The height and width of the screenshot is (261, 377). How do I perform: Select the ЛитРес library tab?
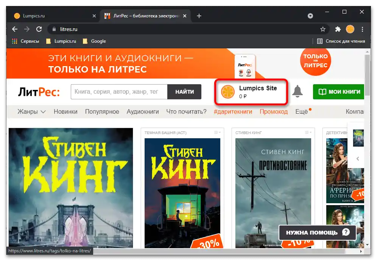[146, 16]
